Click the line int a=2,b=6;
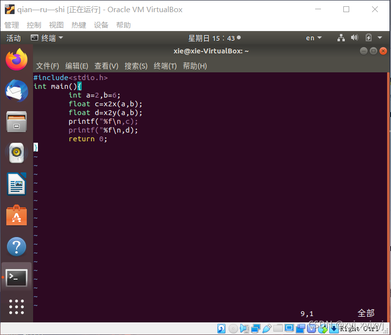Screen dimensions: 391x335 94,95
